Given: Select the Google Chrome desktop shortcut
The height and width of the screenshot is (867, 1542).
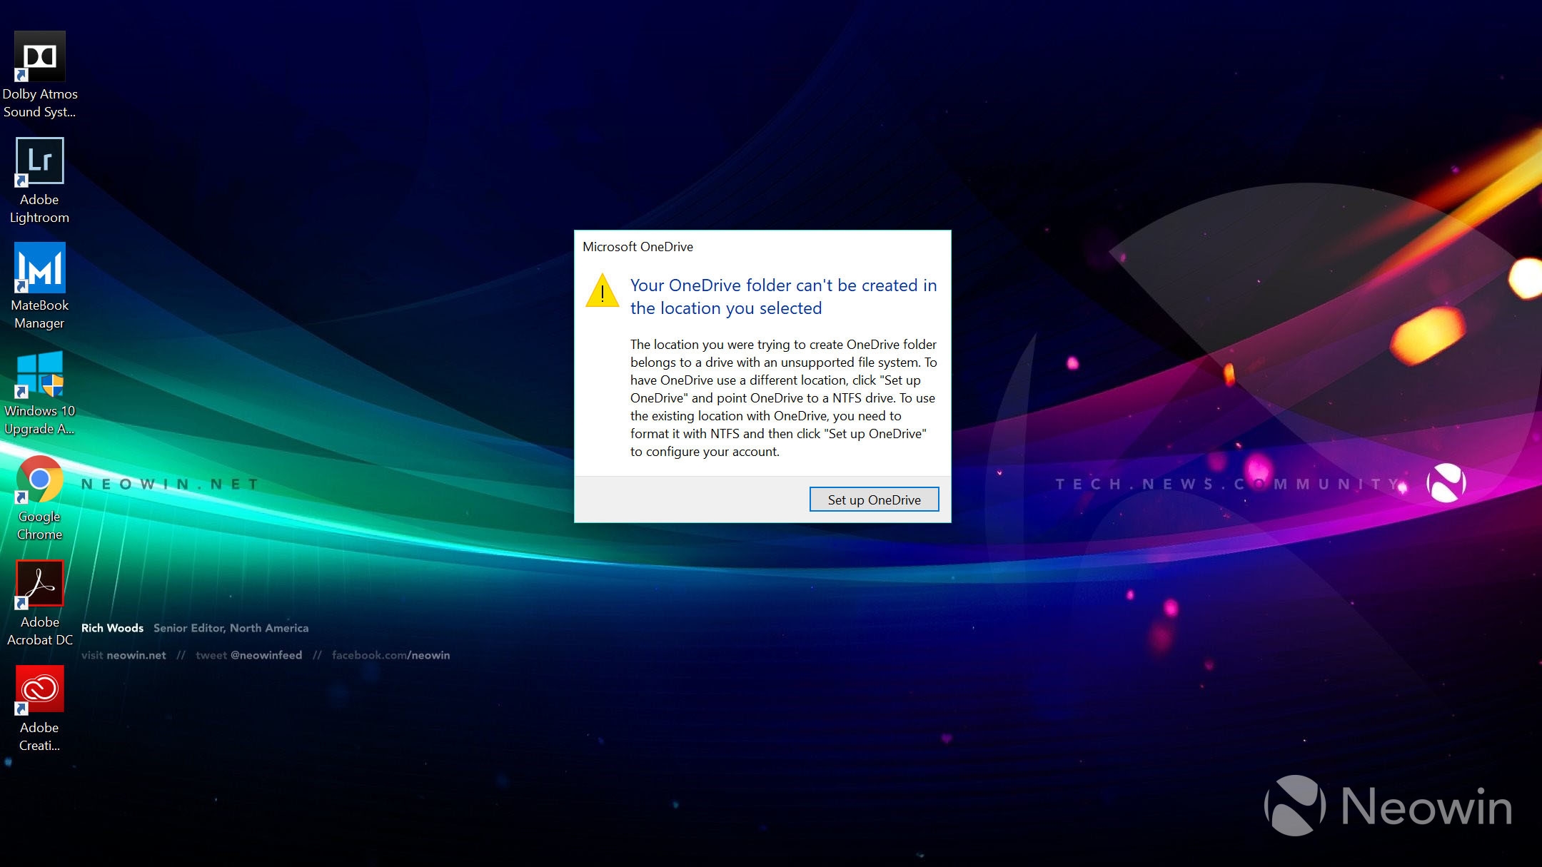Looking at the screenshot, I should (40, 480).
